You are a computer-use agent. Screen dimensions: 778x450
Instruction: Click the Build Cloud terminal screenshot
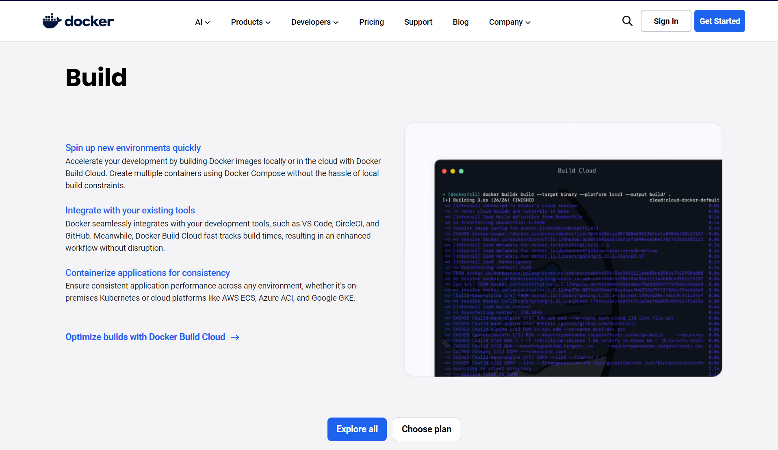pos(563,250)
